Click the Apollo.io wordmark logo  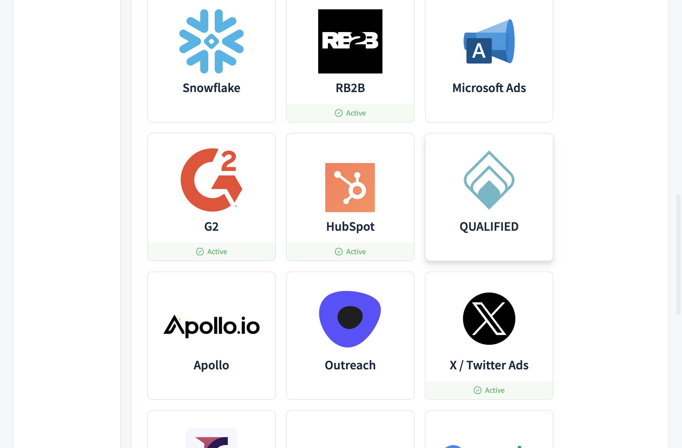point(211,326)
